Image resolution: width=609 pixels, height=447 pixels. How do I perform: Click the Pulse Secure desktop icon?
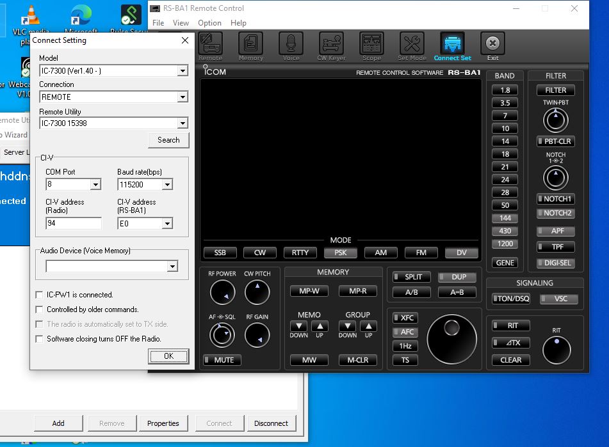(130, 19)
